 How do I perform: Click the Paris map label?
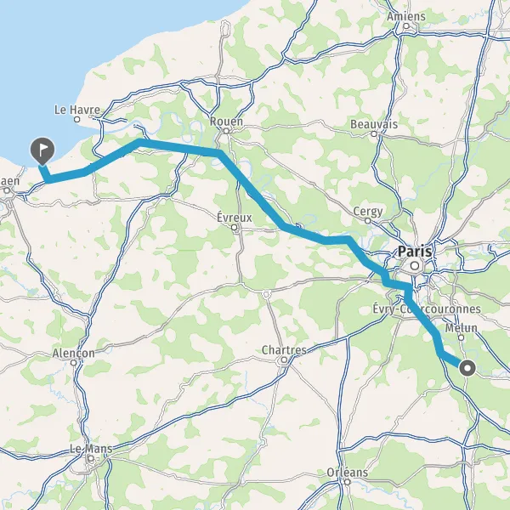[x=415, y=252]
